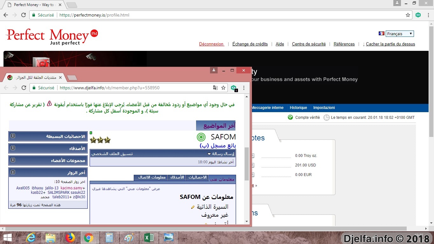The height and width of the screenshot is (244, 434).
Task: Open Échange de crédits link
Action: [x=250, y=44]
